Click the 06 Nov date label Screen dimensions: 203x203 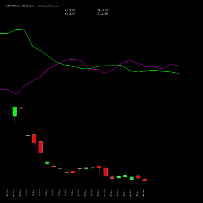point(14,193)
